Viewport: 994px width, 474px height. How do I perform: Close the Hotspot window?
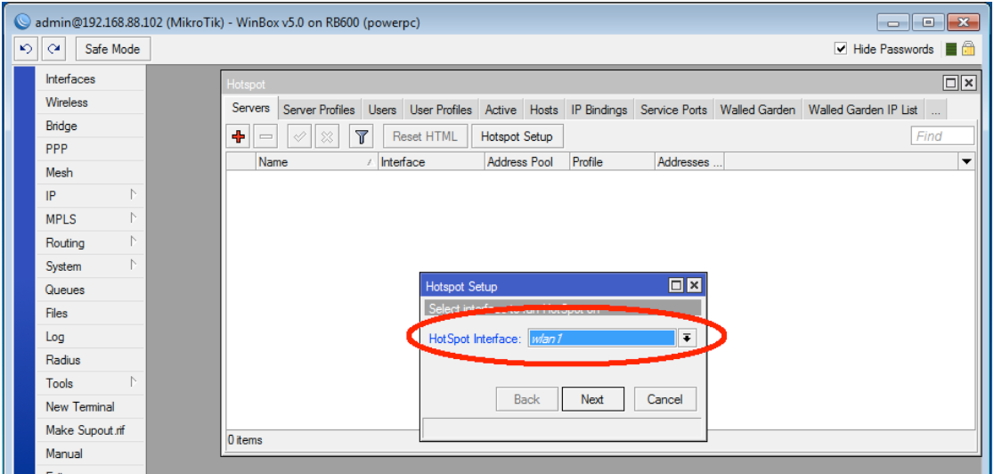click(x=968, y=83)
